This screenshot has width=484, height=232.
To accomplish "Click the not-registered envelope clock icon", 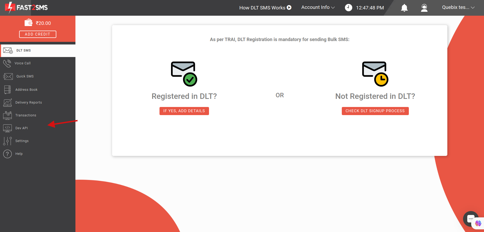I will coord(375,74).
